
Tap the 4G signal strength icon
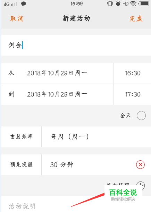pos(10,4)
